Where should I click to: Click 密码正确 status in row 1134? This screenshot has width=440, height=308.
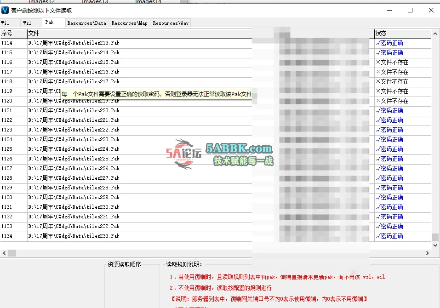(x=389, y=236)
